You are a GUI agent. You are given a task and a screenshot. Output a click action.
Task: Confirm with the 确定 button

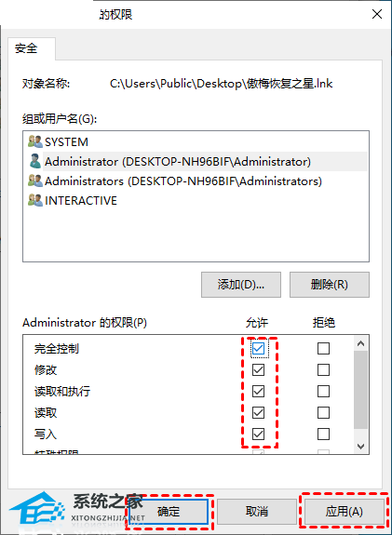(169, 512)
